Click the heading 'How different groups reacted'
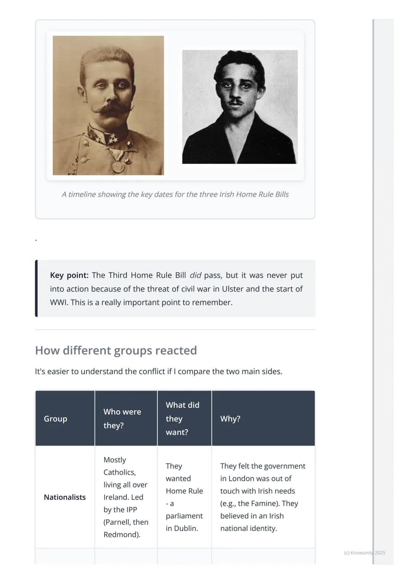Viewport: 412px width, 583px height. coord(116,350)
